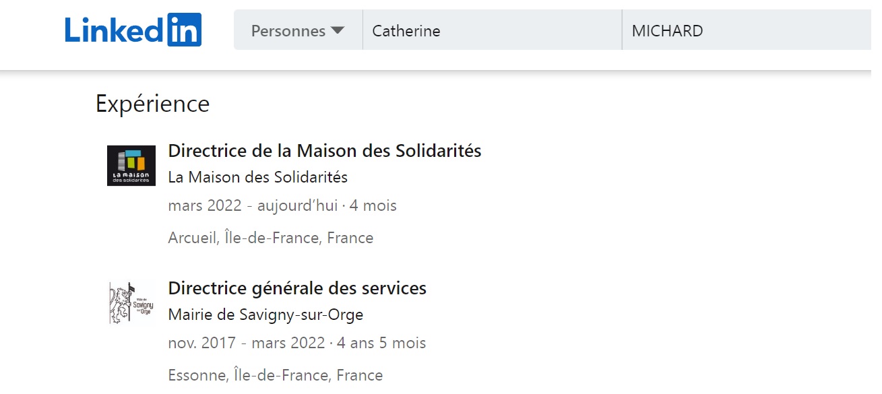This screenshot has width=882, height=394.
Task: Open the Directrice de la Maison des Solidarités title
Action: point(324,150)
